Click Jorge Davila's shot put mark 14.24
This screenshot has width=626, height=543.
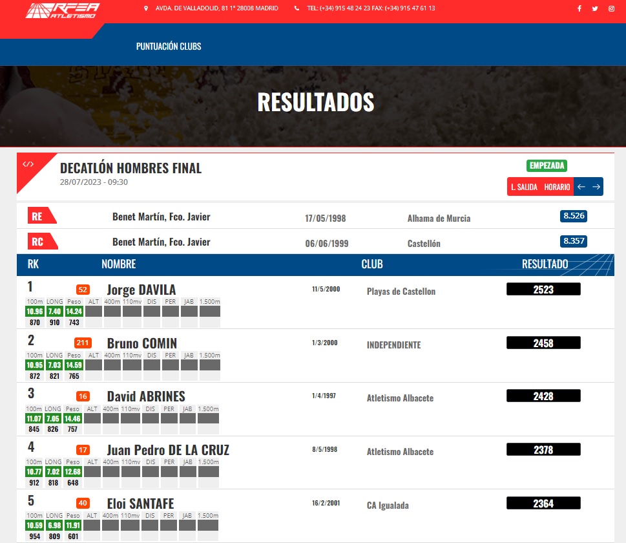click(74, 312)
